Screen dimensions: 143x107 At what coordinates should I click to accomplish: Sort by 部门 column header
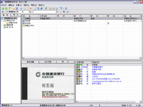[82, 16]
